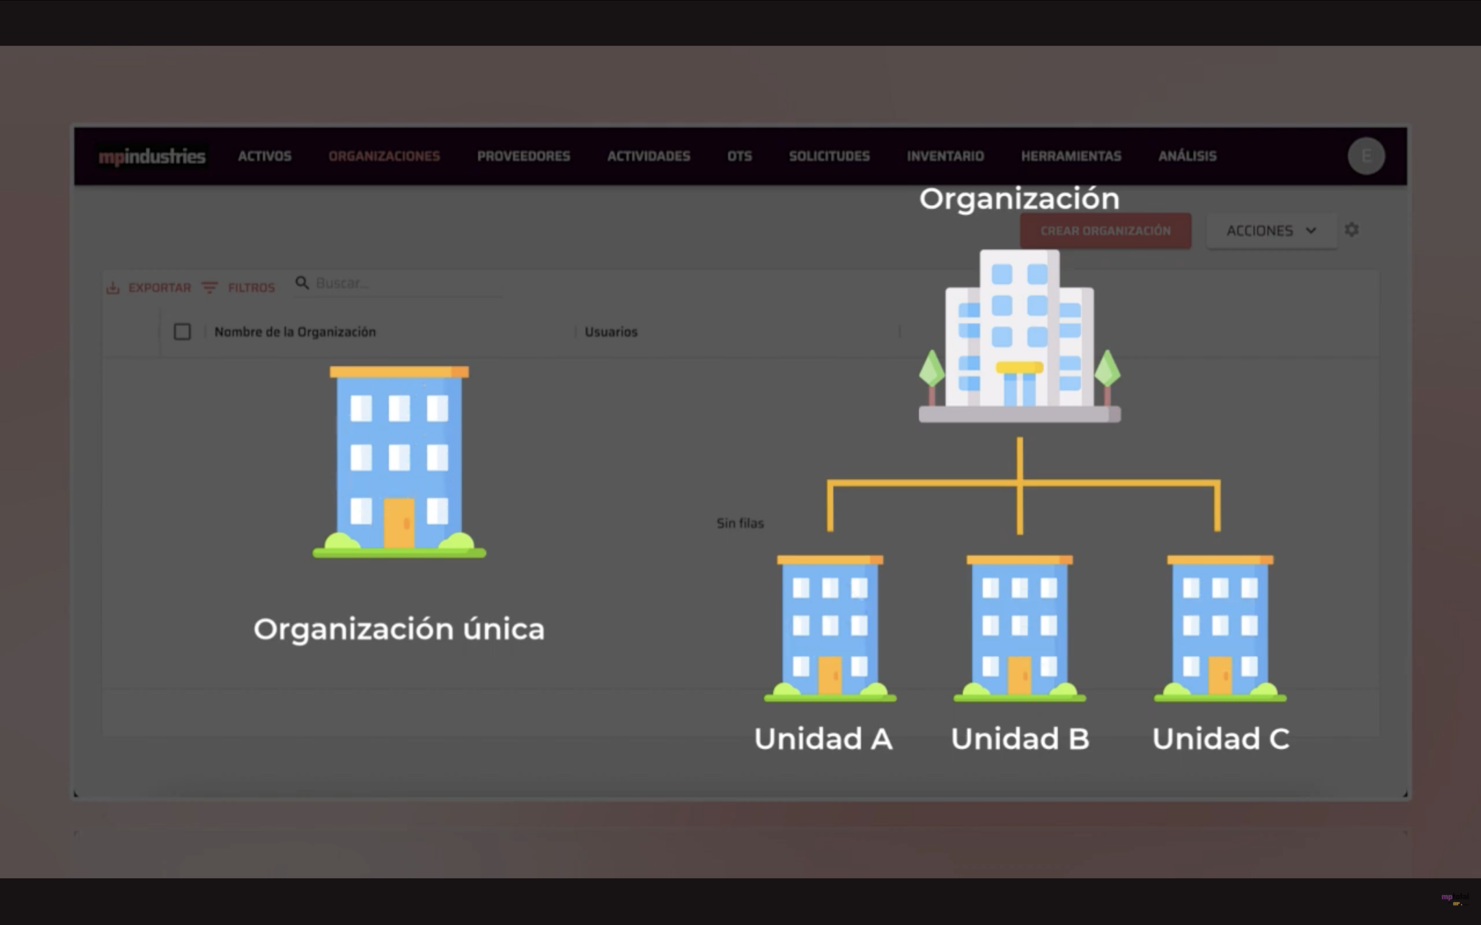Open the ANÁLISIS menu item
This screenshot has width=1481, height=925.
point(1187,156)
